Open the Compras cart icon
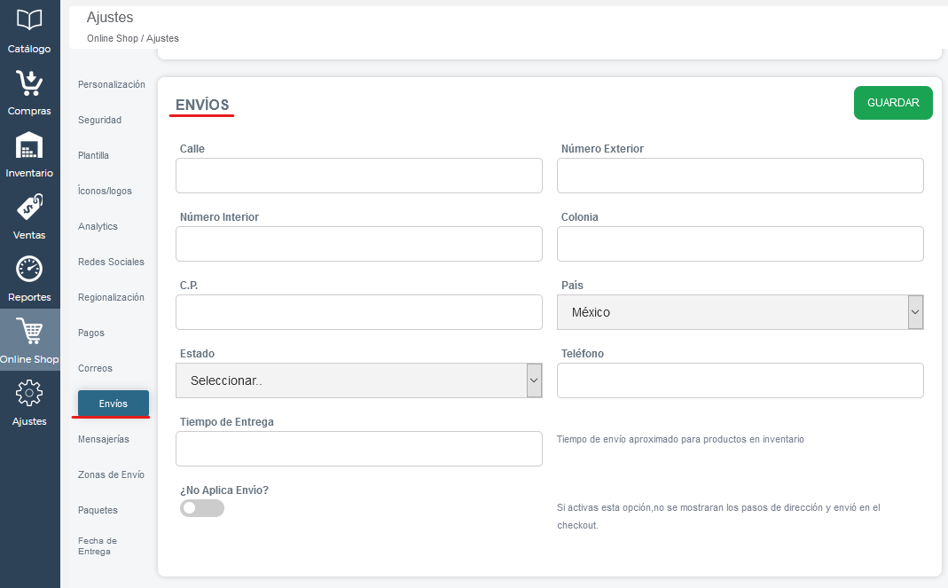This screenshot has height=588, width=948. [29, 83]
